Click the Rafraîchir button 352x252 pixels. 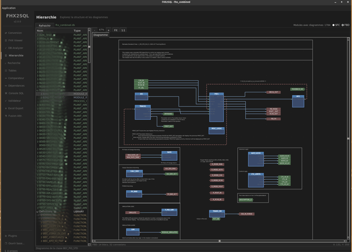[44, 26]
